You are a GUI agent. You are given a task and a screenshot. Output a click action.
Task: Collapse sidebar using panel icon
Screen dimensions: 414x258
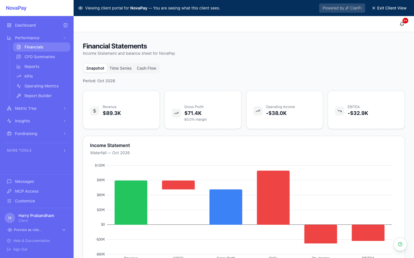coord(66,25)
